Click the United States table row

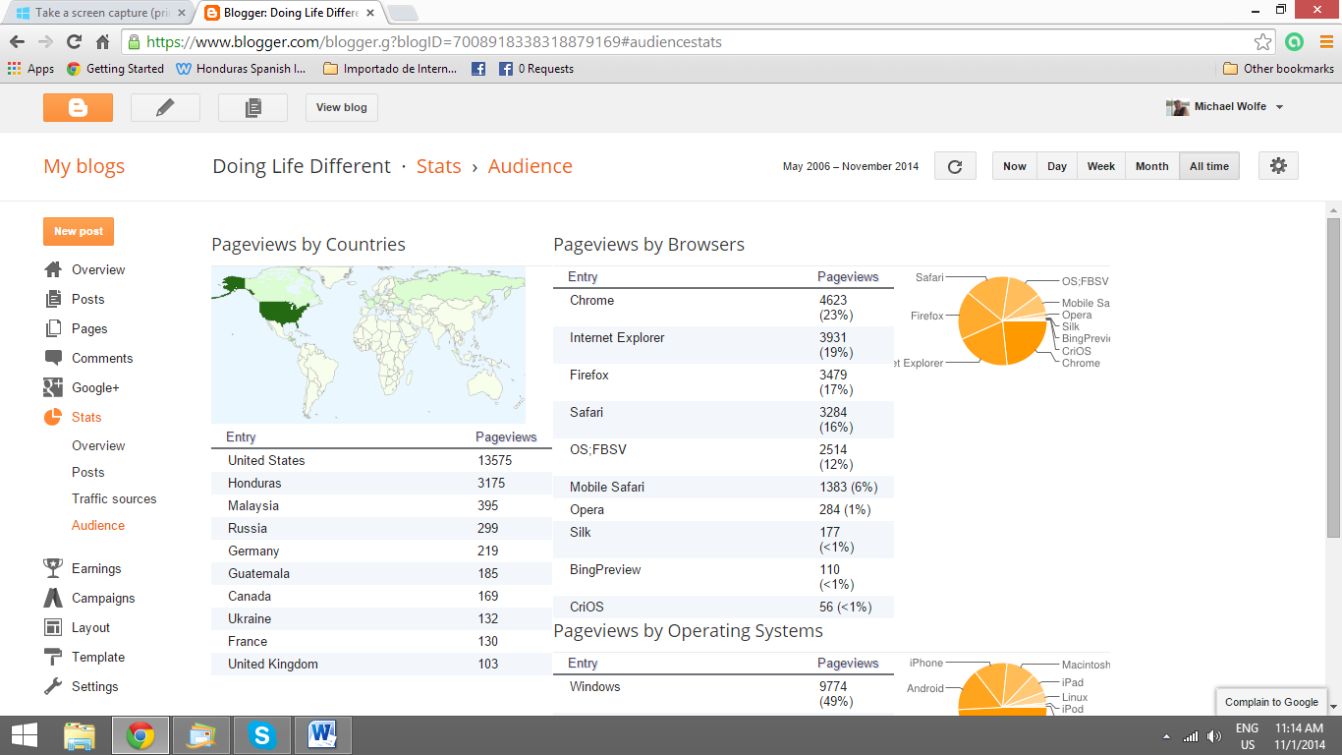click(x=381, y=460)
